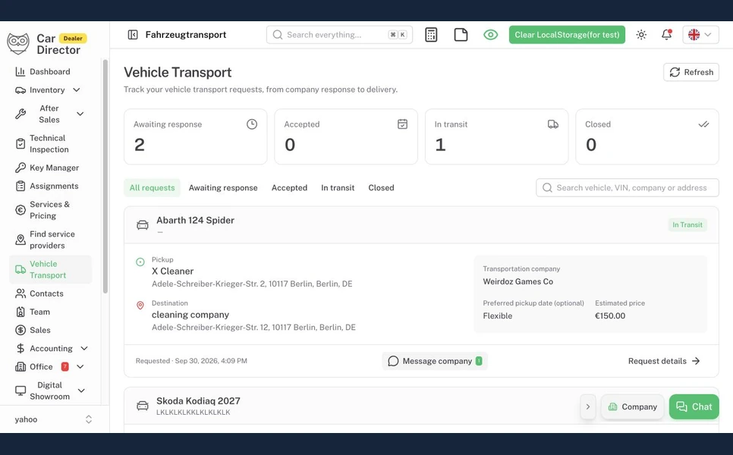Collapse sidebar with the panel icon

(x=133, y=35)
